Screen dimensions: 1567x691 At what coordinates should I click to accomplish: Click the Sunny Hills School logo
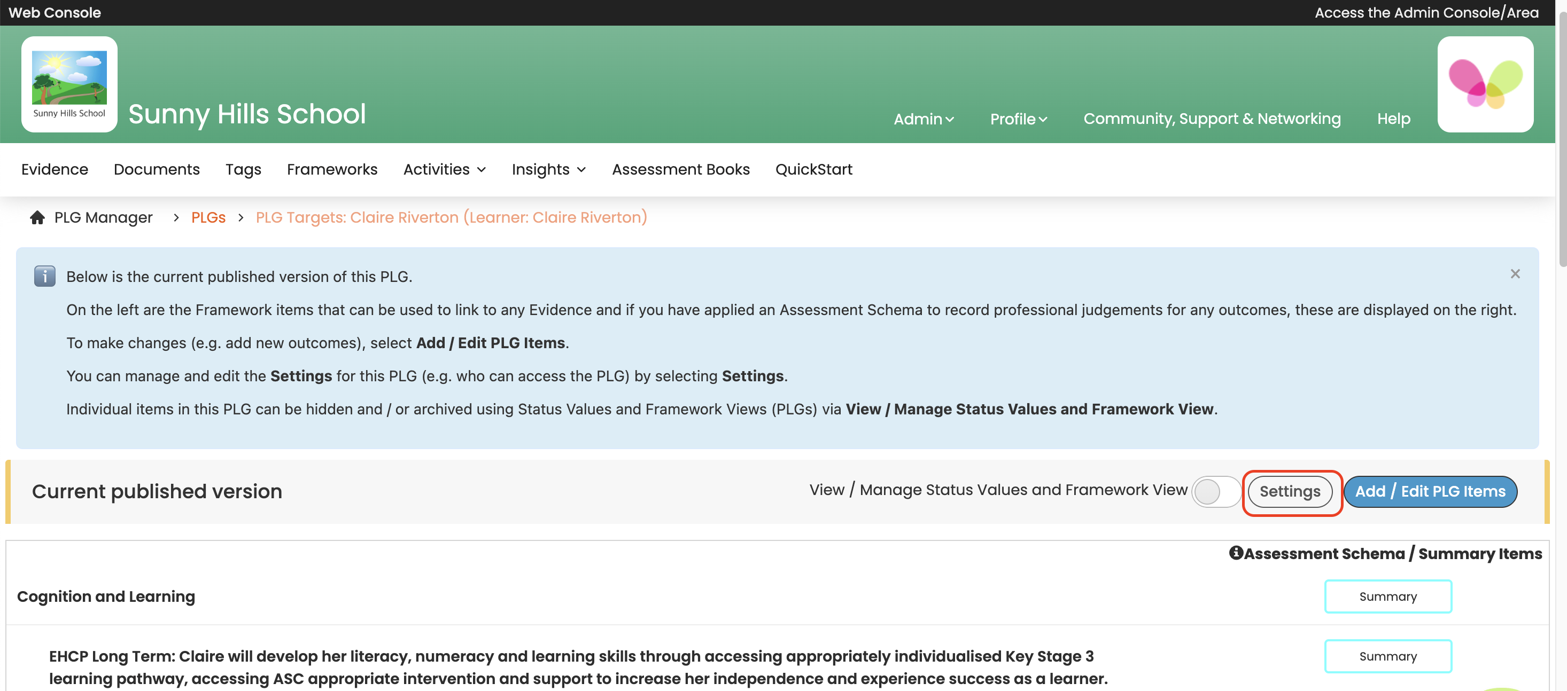coord(69,84)
